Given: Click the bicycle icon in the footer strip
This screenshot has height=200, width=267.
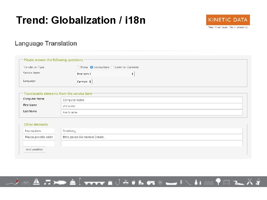Looking at the screenshot, I should (26, 182).
